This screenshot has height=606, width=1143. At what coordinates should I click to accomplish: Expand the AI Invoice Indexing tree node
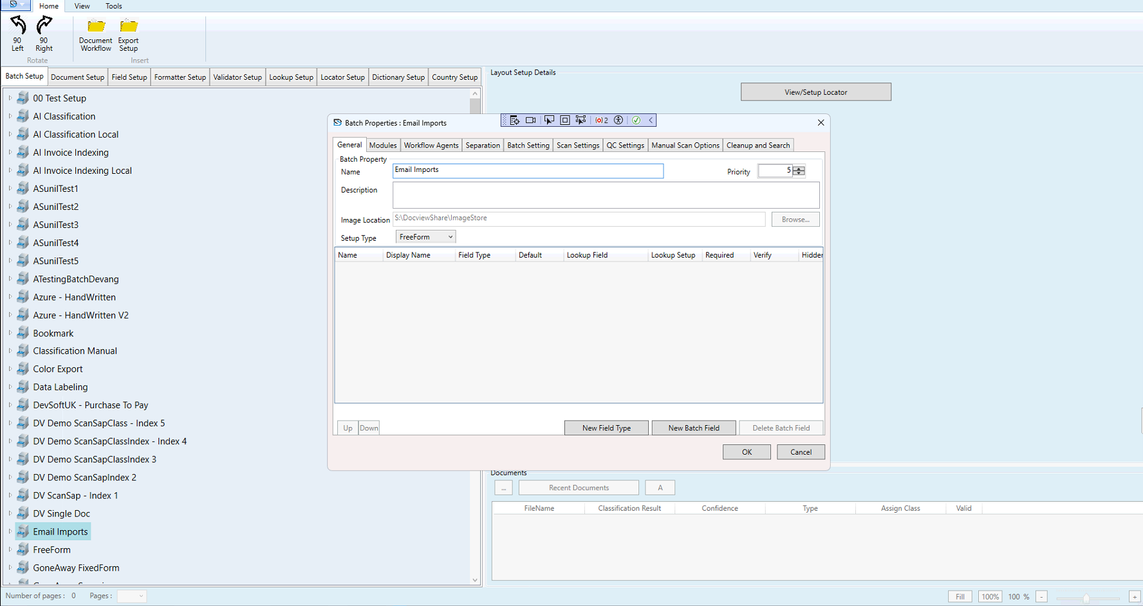[x=10, y=152]
